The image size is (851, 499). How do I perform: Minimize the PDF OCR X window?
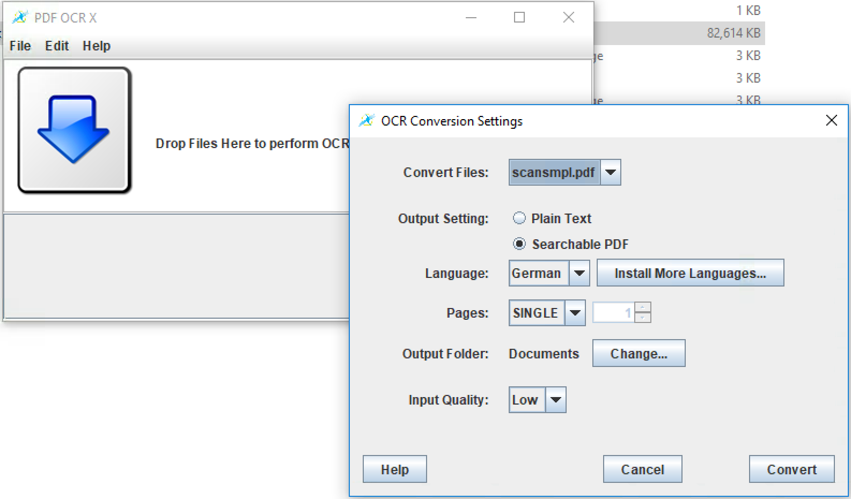tap(471, 17)
